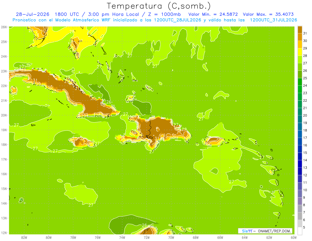Click the "16N" latitude axis label

[x=4, y=174]
